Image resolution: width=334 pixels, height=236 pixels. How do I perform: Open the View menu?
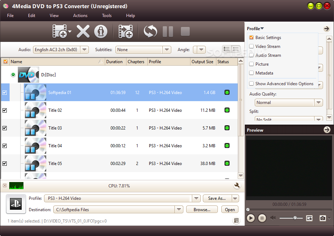[54, 16]
